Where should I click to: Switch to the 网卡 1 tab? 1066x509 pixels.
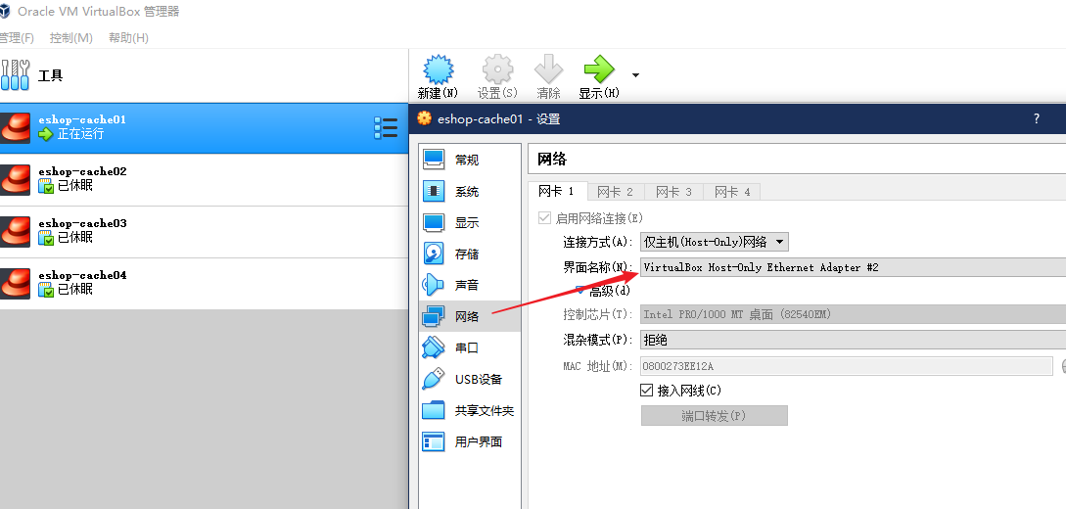557,192
